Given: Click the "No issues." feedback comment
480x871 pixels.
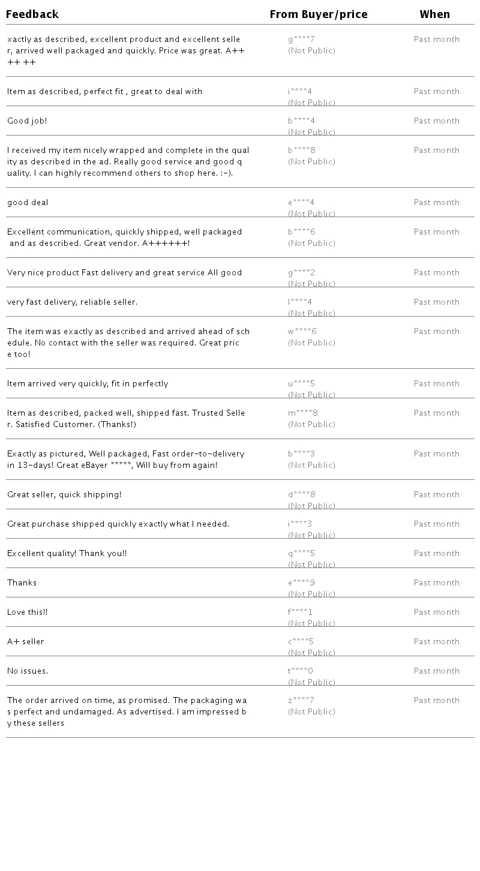Looking at the screenshot, I should (28, 671).
